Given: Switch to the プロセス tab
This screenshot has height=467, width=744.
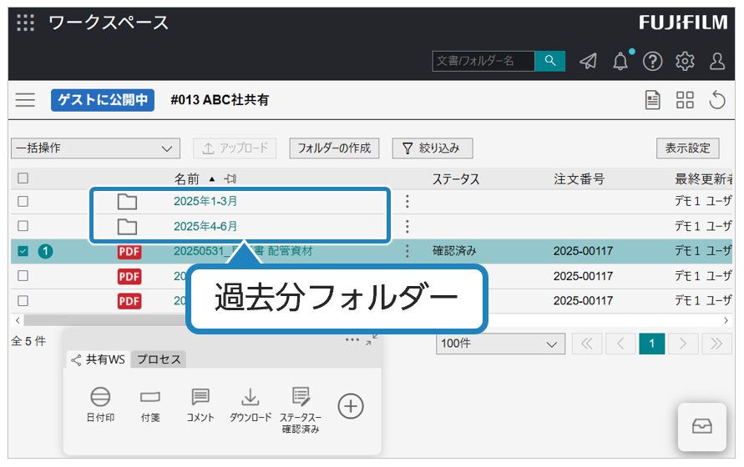Looking at the screenshot, I should pyautogui.click(x=159, y=359).
